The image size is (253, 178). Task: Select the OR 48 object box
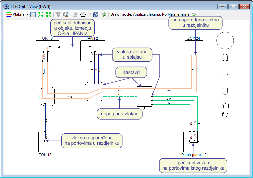48,51
